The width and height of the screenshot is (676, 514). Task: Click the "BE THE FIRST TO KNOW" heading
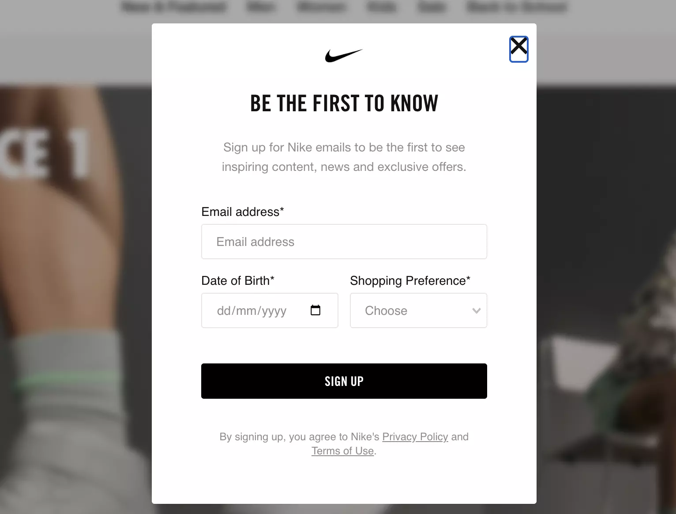click(x=344, y=104)
